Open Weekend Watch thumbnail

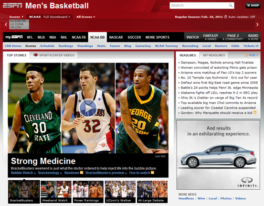click(x=56, y=192)
